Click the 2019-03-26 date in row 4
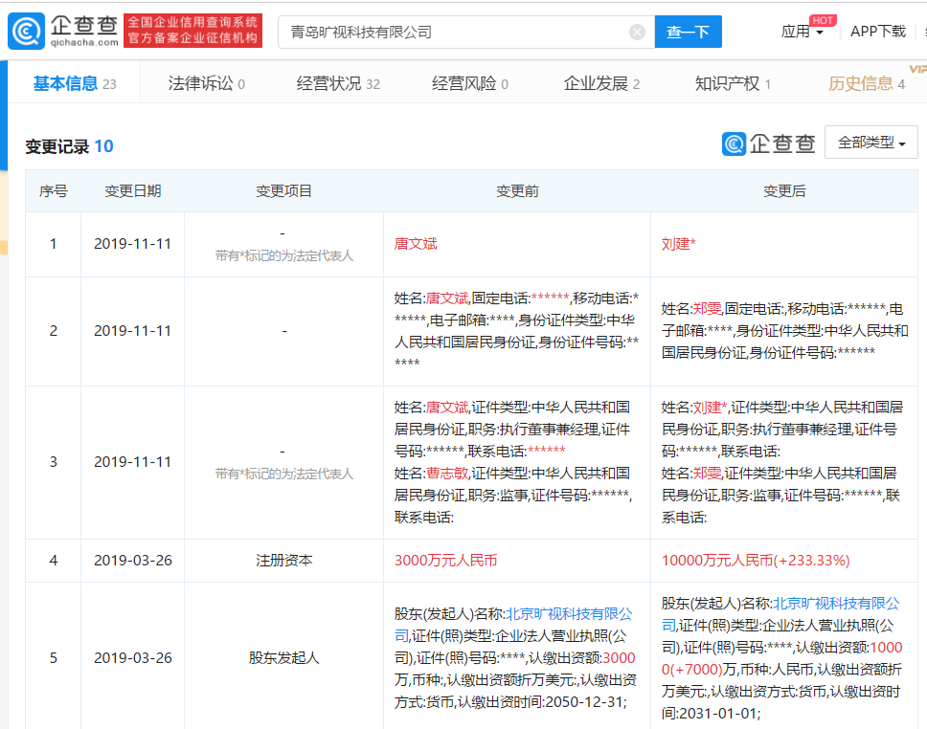Image resolution: width=927 pixels, height=729 pixels. [132, 561]
